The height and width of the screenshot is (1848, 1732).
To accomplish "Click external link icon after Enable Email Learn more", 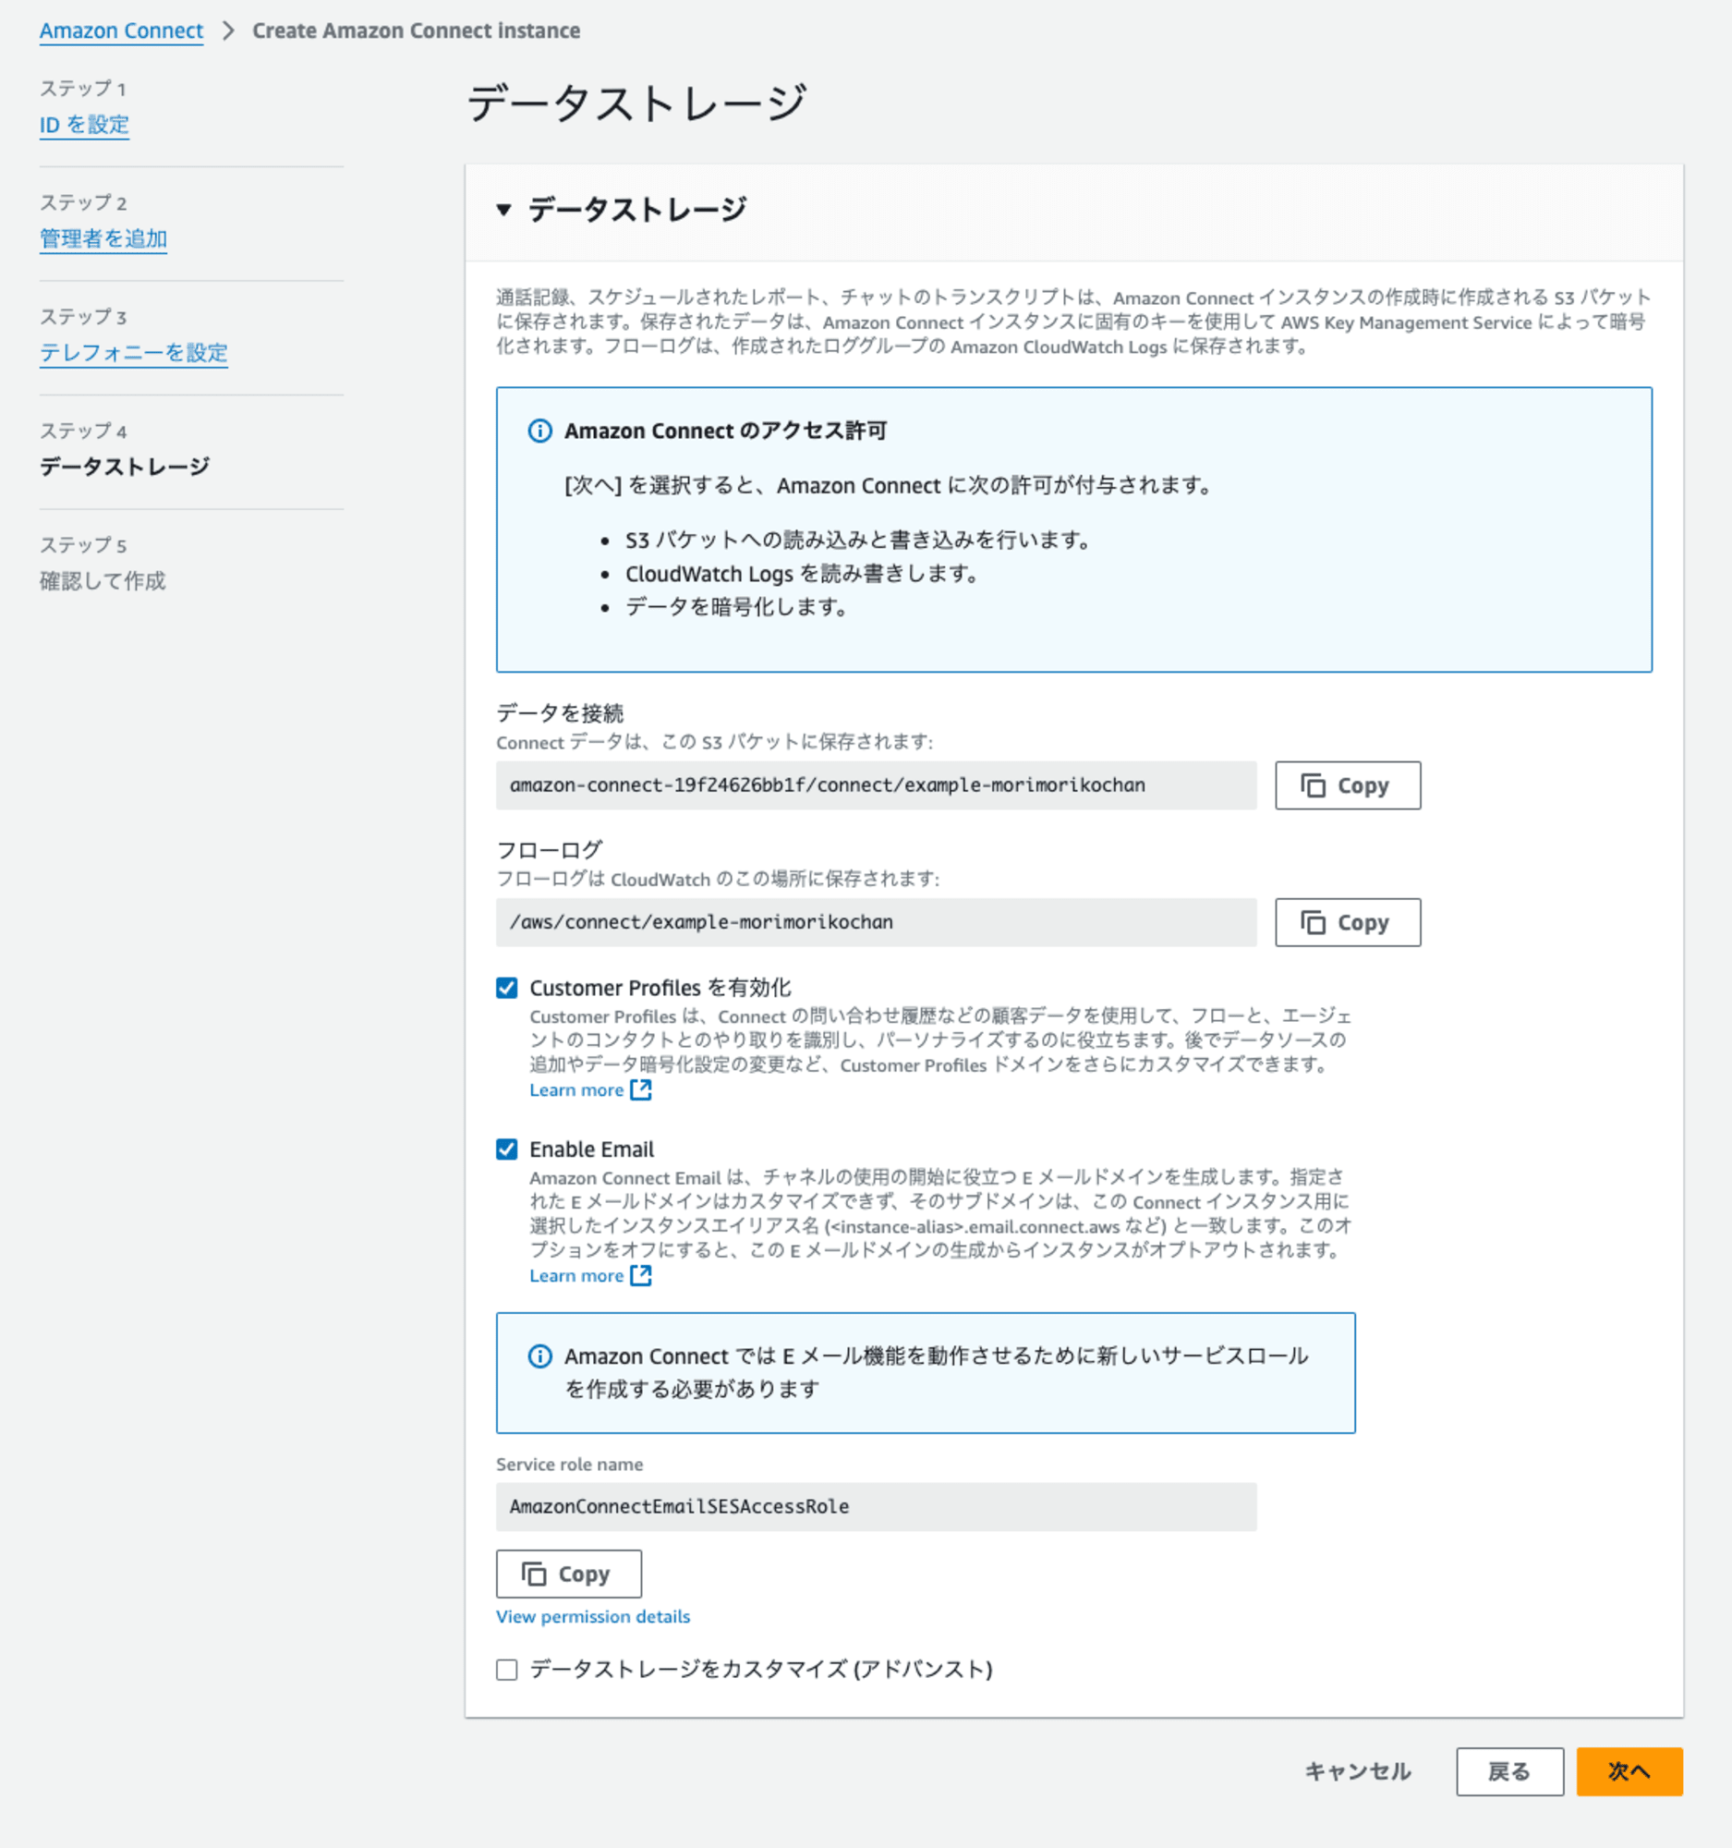I will click(x=641, y=1275).
